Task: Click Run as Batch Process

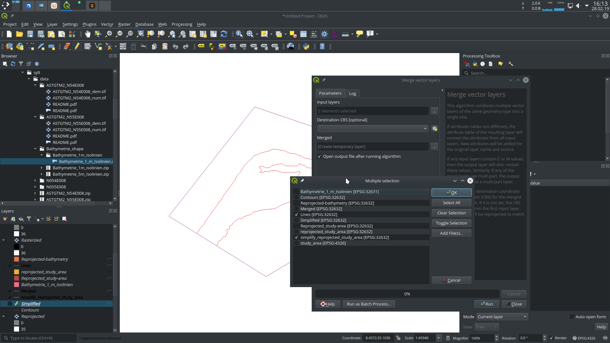Action: coord(369,304)
